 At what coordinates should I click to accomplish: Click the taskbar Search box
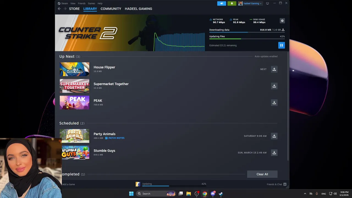point(156,194)
